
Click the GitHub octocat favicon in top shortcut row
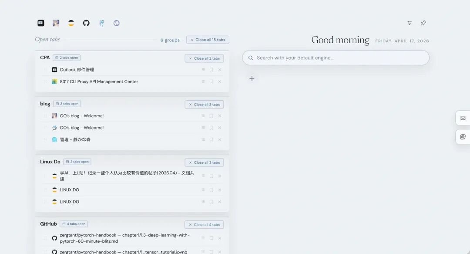click(x=86, y=23)
